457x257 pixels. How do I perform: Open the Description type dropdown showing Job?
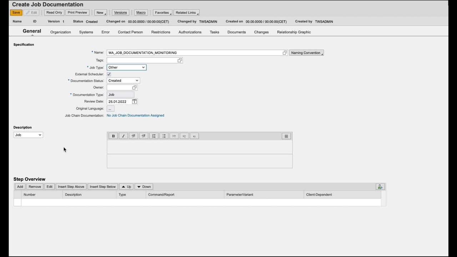tap(28, 135)
